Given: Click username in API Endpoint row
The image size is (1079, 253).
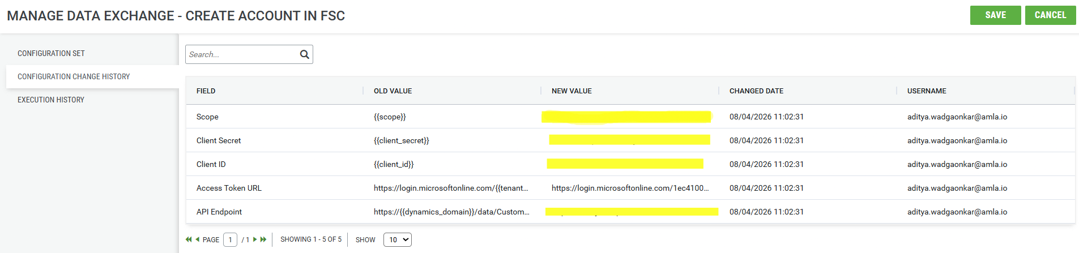Looking at the screenshot, I should 957,212.
